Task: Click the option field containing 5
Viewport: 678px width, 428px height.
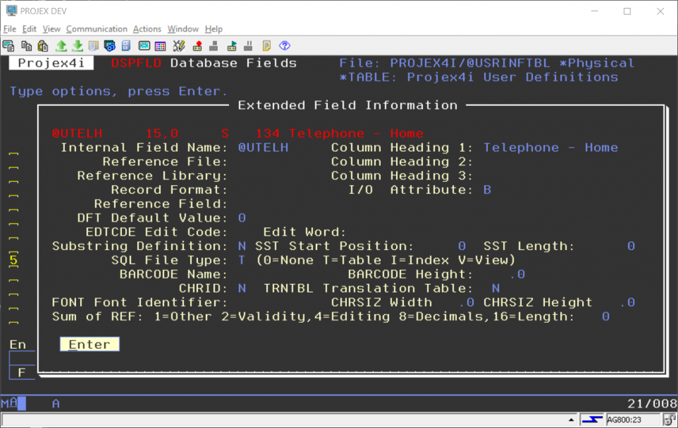Action: pyautogui.click(x=14, y=260)
